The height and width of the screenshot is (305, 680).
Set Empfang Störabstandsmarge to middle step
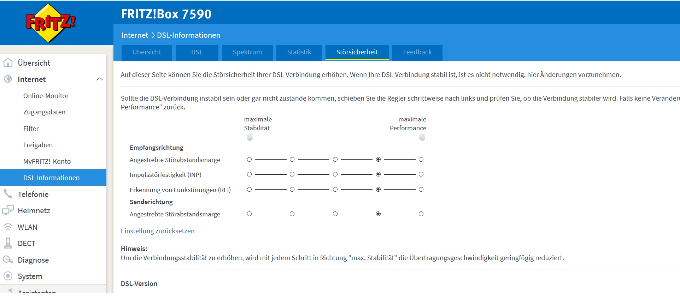(x=335, y=160)
